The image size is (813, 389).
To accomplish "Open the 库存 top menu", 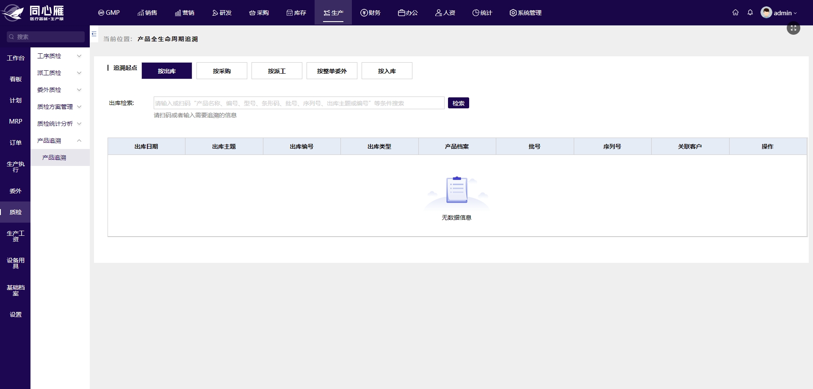I will pos(296,13).
